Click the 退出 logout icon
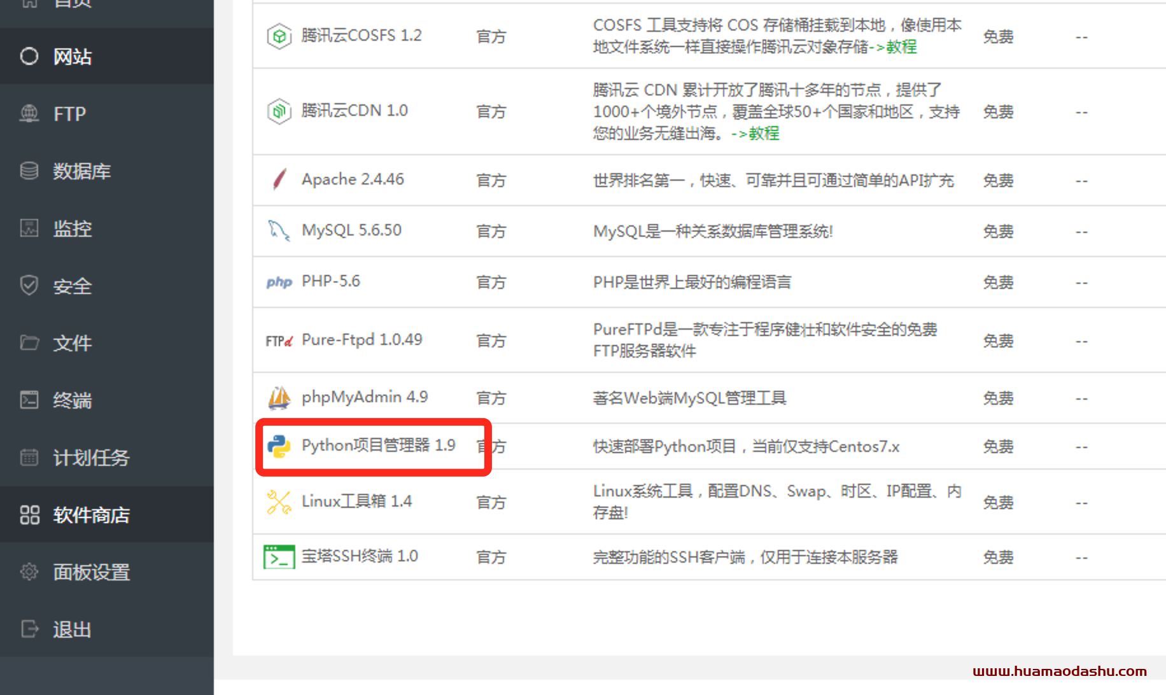The height and width of the screenshot is (695, 1166). 29,629
